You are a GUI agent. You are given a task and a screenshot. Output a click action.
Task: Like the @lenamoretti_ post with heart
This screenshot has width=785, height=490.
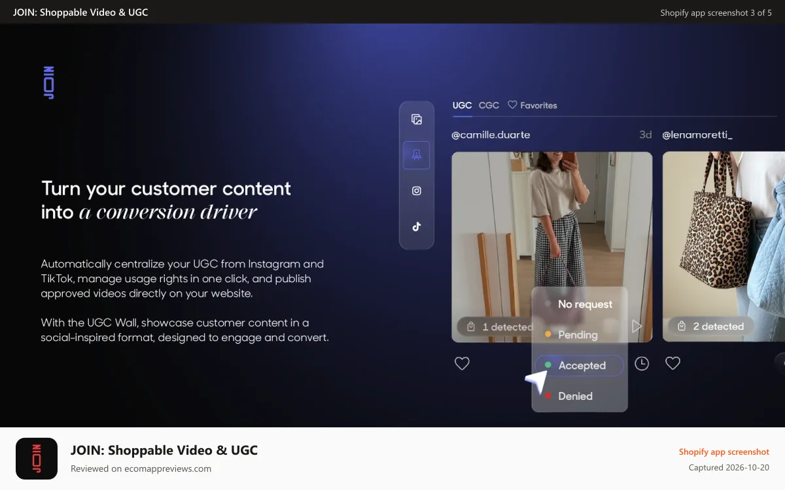(672, 363)
